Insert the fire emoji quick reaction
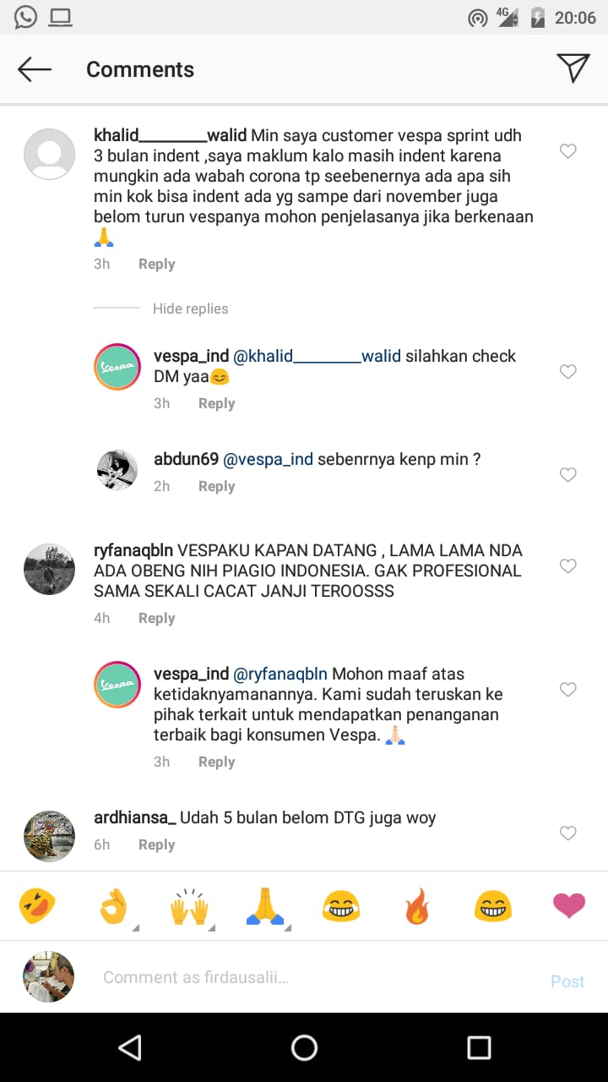Image resolution: width=608 pixels, height=1082 pixels. click(417, 907)
